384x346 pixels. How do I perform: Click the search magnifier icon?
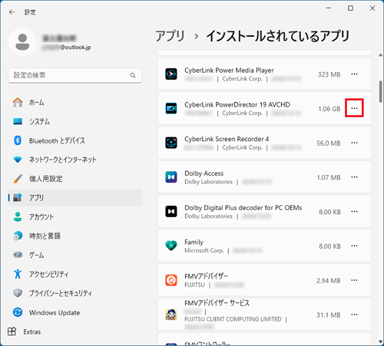tap(133, 75)
